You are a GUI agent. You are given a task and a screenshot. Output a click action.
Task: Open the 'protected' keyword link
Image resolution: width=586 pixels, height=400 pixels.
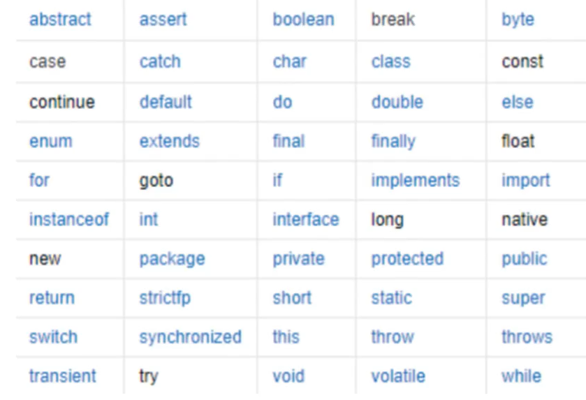coord(407,259)
